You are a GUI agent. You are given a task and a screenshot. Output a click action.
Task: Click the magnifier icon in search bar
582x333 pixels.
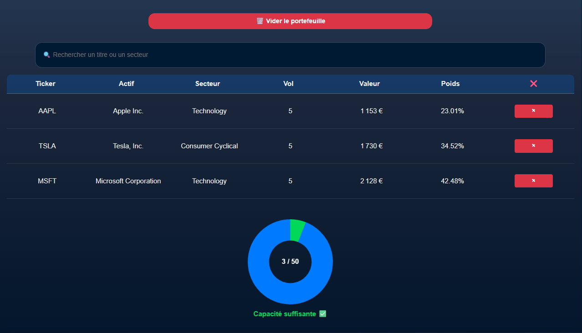point(46,55)
